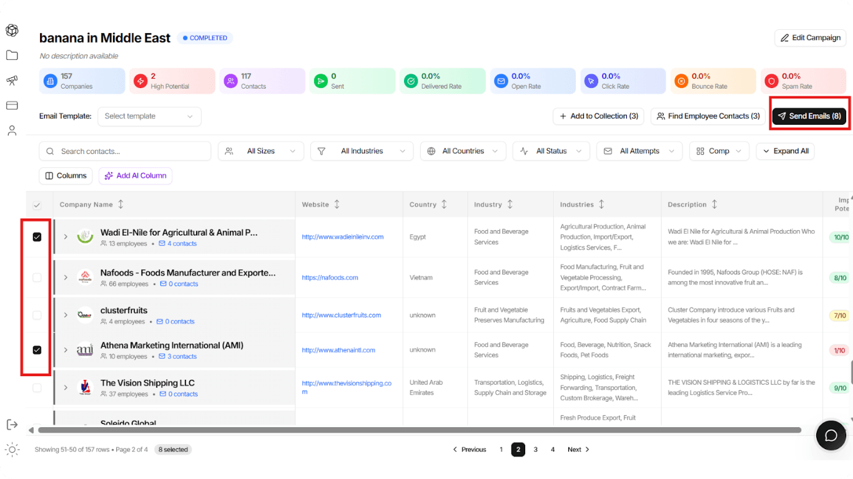This screenshot has width=853, height=479.
Task: Toggle theme using the sun icon
Action: [x=12, y=449]
